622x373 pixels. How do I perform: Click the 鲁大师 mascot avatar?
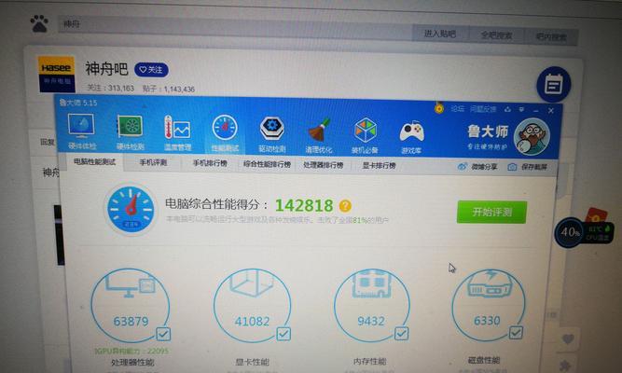532,136
